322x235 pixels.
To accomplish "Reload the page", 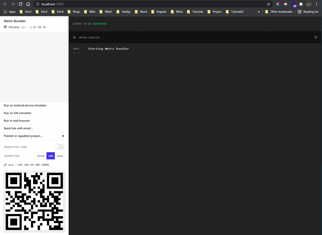I will (x=20, y=4).
